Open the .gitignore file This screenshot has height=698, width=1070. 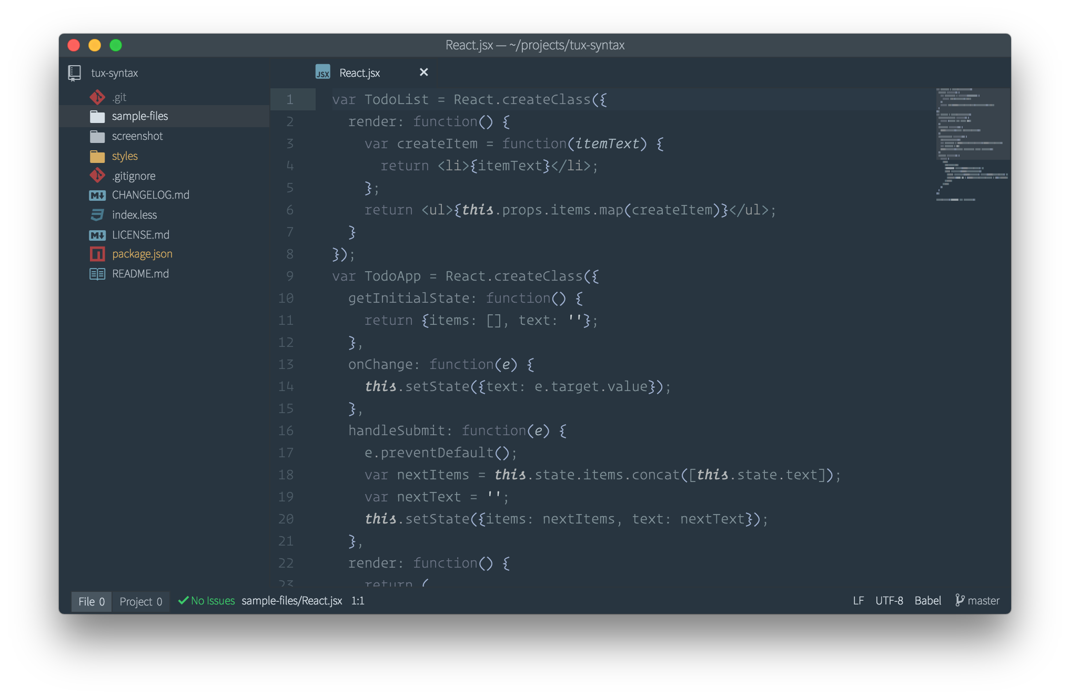pos(134,176)
